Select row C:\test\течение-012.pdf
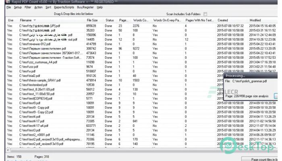The width and height of the screenshot is (282, 161). click(x=142, y=44)
